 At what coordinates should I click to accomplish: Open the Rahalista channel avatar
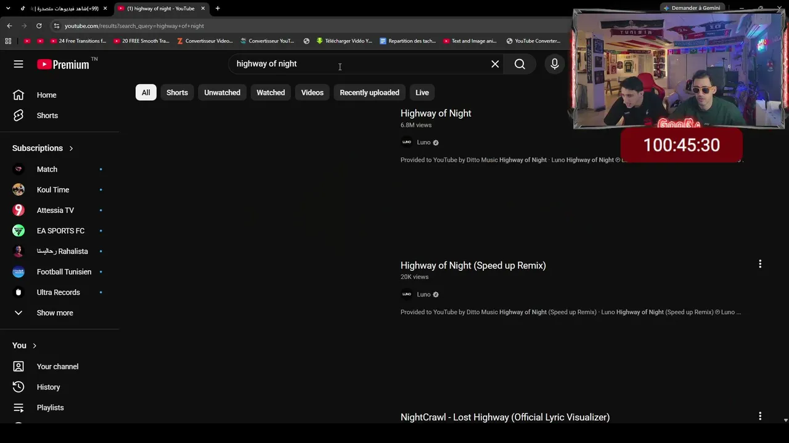click(x=18, y=251)
